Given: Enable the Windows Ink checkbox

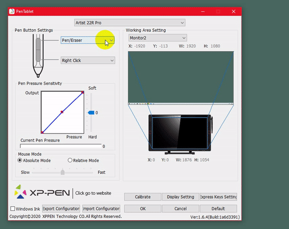Looking at the screenshot, I should point(13,209).
